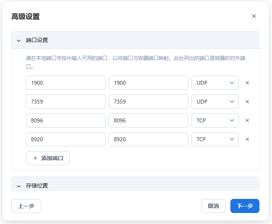
Task: Click the local port field containing 1900
Action: 66,83
